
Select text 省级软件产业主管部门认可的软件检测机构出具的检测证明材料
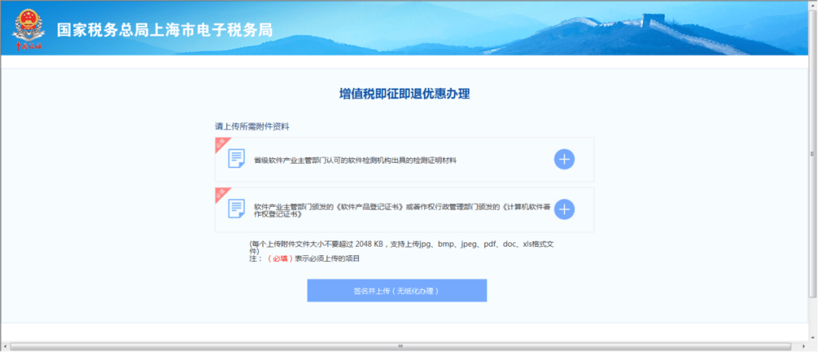[354, 160]
